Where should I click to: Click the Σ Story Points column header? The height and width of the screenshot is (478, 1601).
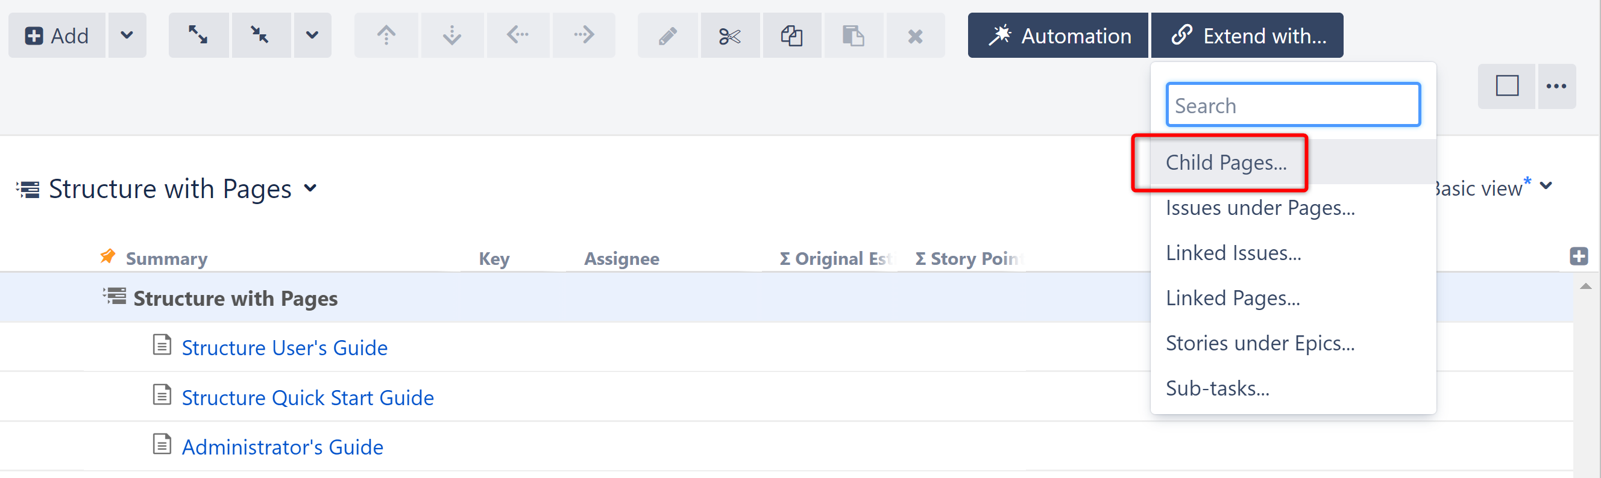click(x=969, y=258)
